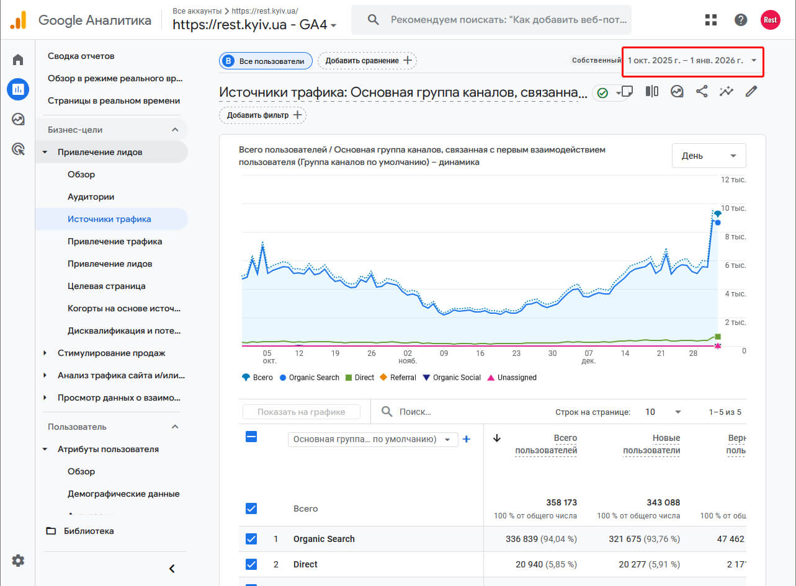The height and width of the screenshot is (586, 796).
Task: Open the Explore icon in left rail
Action: click(x=18, y=119)
